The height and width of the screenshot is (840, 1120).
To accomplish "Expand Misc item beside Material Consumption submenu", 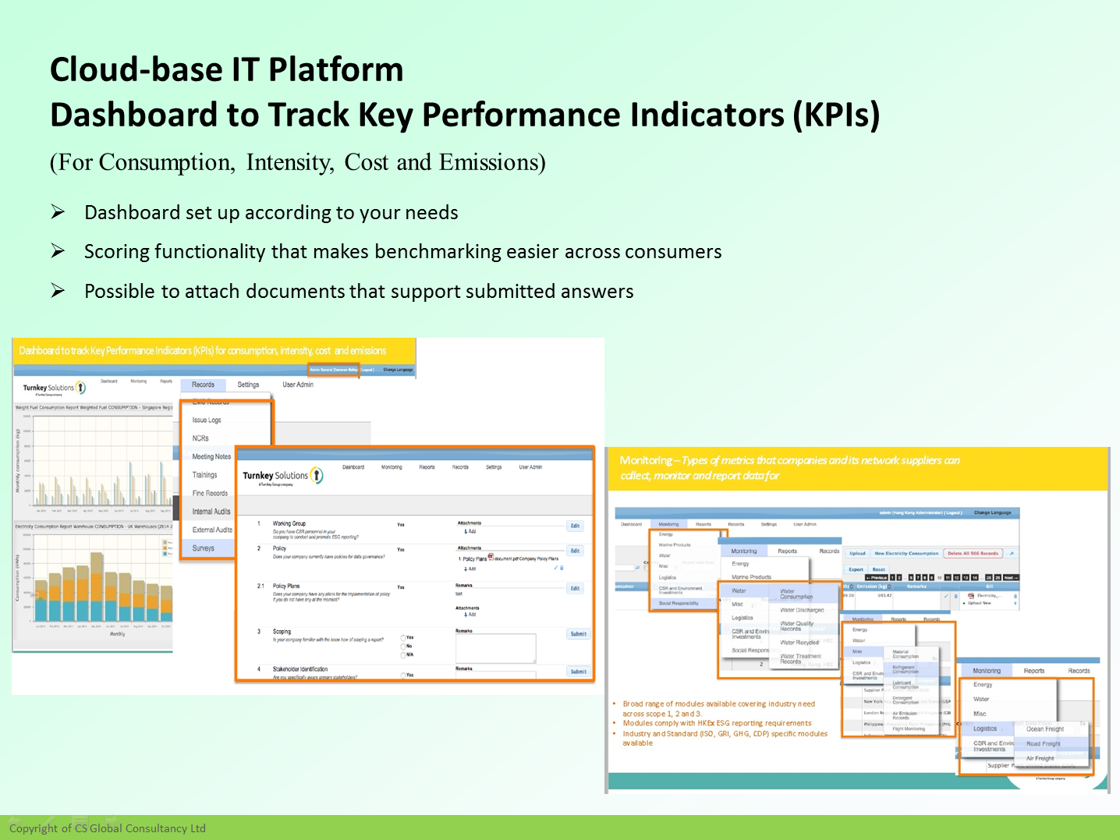I will tap(863, 651).
